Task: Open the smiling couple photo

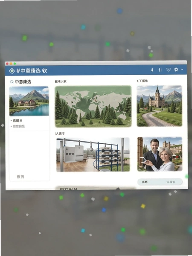Action: click(160, 154)
